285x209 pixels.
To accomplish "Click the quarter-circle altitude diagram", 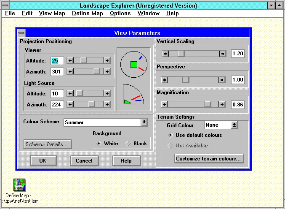I will [133, 95].
